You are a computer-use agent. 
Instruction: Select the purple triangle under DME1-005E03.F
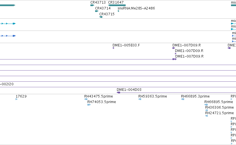point(113,48)
